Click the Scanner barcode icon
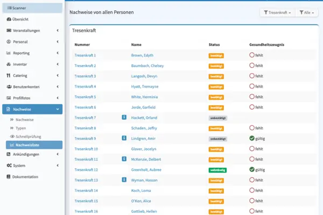The height and width of the screenshot is (215, 323). tap(9, 8)
